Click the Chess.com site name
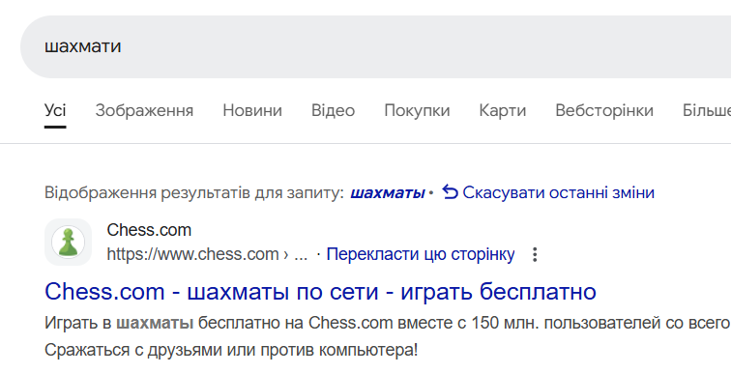This screenshot has width=731, height=374. click(149, 230)
